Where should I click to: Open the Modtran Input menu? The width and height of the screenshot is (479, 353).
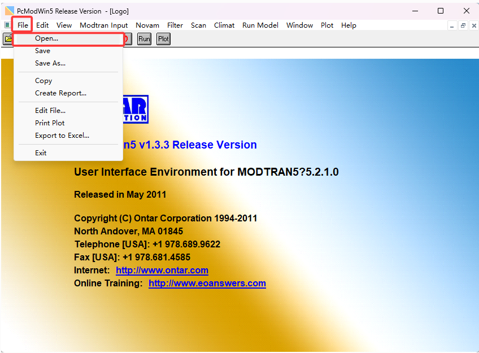point(103,25)
